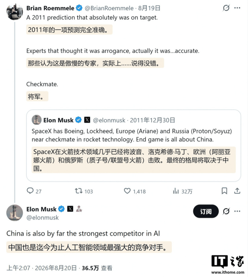Click the repost icon showing 103
This screenshot has height=277, width=248.
(x=79, y=191)
